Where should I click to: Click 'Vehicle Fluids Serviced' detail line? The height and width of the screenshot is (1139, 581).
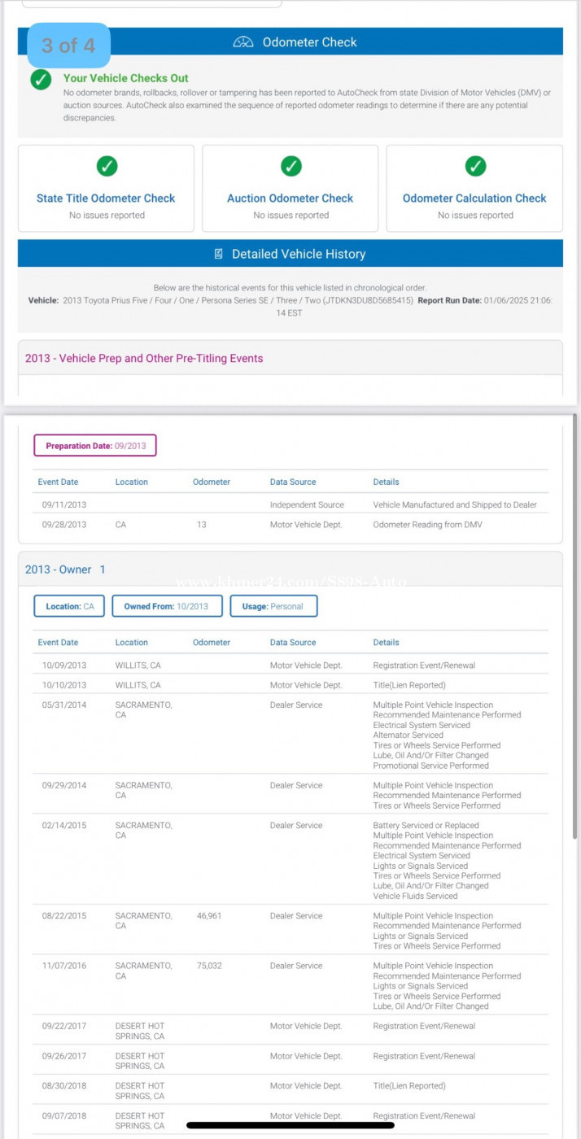click(415, 897)
